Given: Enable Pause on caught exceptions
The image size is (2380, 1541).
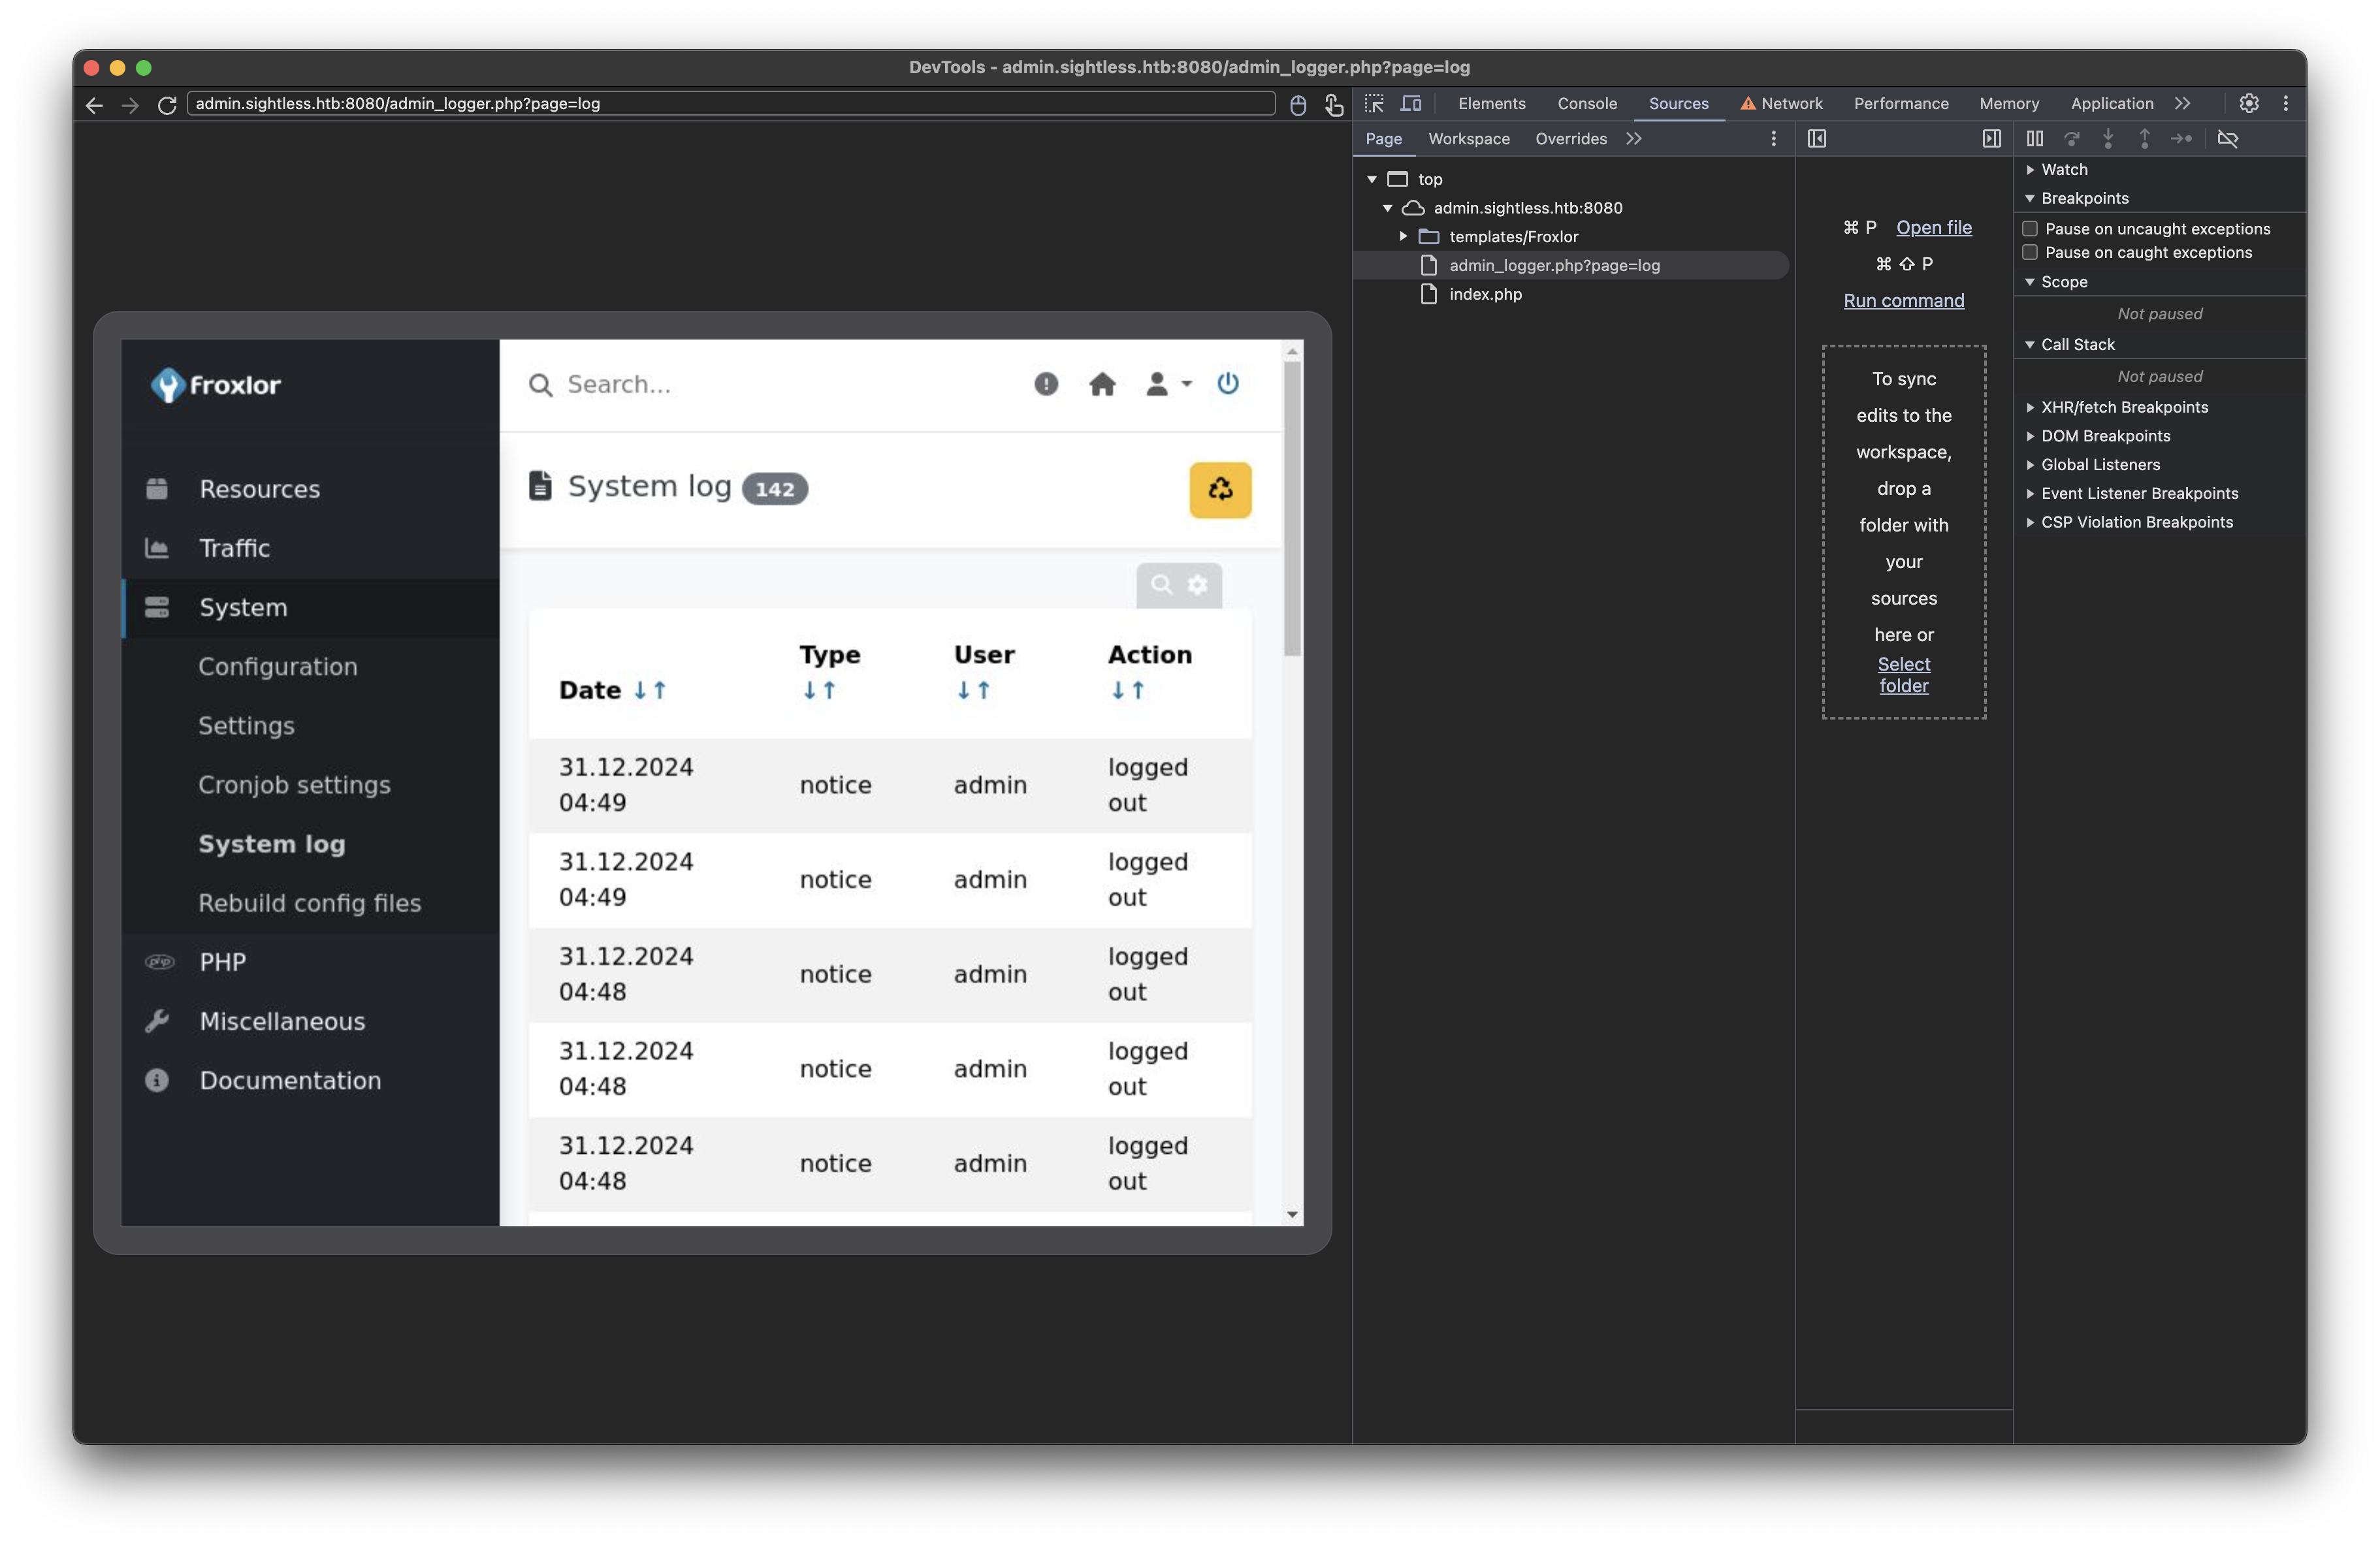Looking at the screenshot, I should click(x=2030, y=253).
